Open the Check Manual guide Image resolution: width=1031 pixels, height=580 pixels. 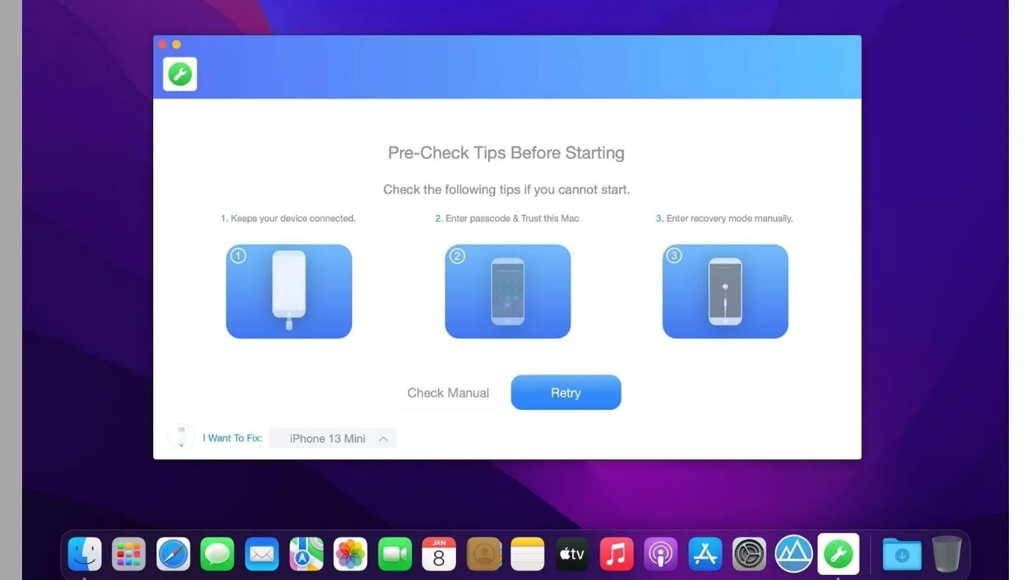point(448,392)
